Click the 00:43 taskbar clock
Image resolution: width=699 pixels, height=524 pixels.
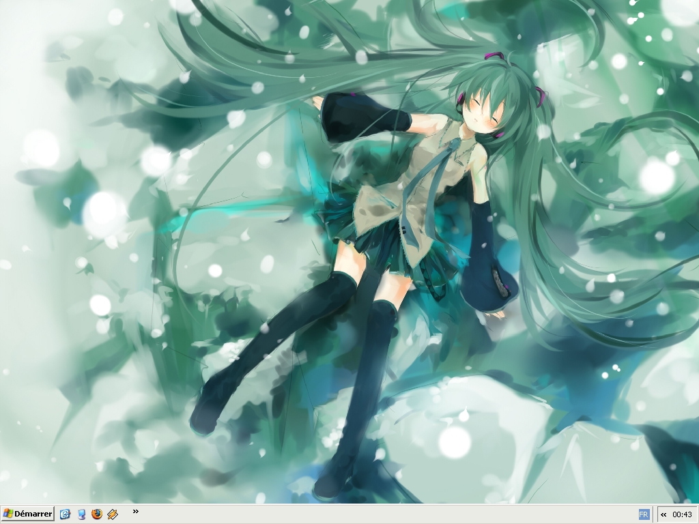pyautogui.click(x=682, y=514)
